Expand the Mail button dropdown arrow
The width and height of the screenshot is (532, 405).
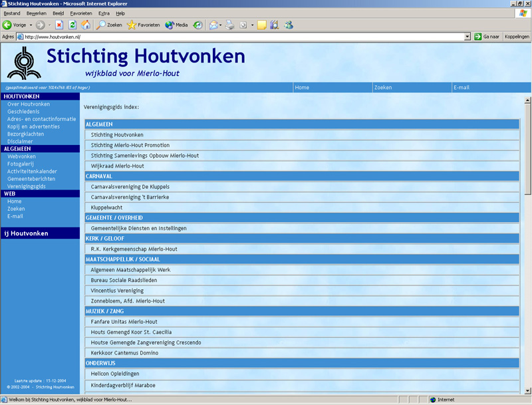click(221, 25)
